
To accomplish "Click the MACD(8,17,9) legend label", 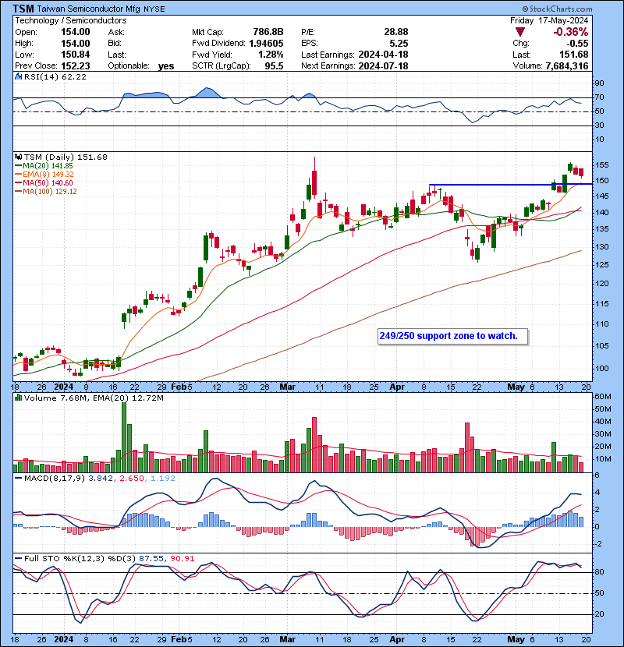I will point(55,478).
